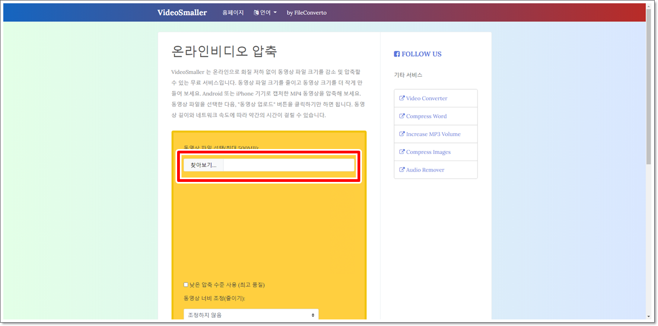Click external-link icon beside Increase MP3 Volume
Viewport: 658px width, 326px height.
pos(402,134)
